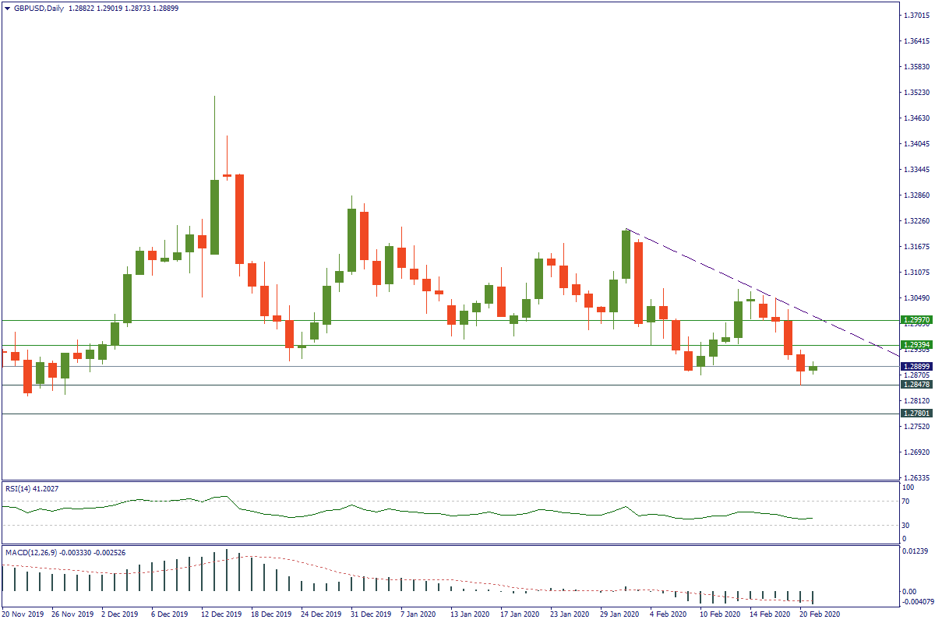
Task: Click the RSI 30 level scale label
Action: coord(905,525)
